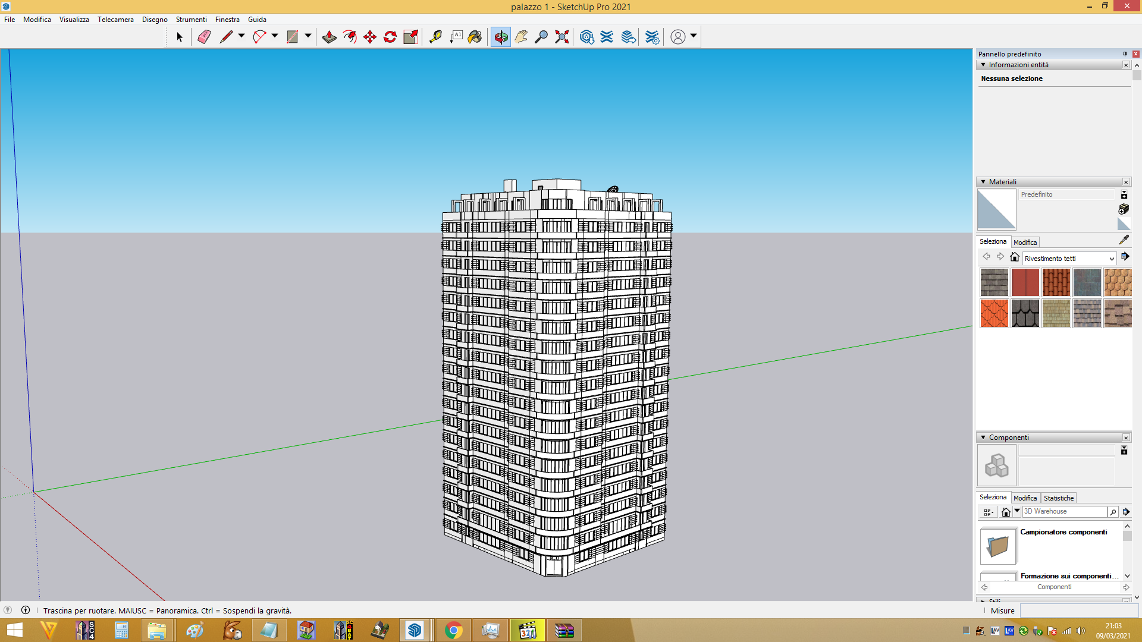Collapse the Informazioni entità panel
This screenshot has width=1142, height=642.
[x=983, y=65]
